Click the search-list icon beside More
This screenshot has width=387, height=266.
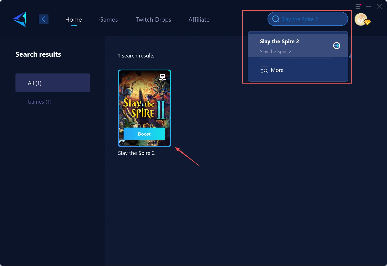(264, 70)
